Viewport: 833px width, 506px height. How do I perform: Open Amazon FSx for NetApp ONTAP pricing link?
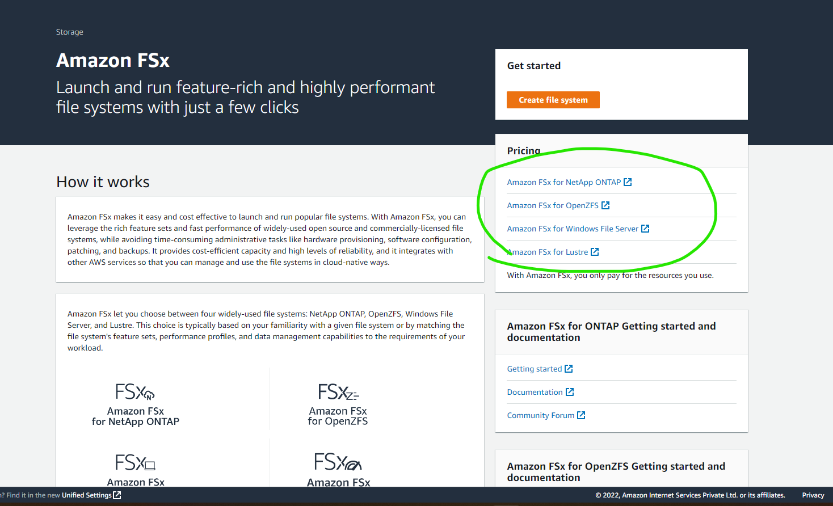pos(564,182)
